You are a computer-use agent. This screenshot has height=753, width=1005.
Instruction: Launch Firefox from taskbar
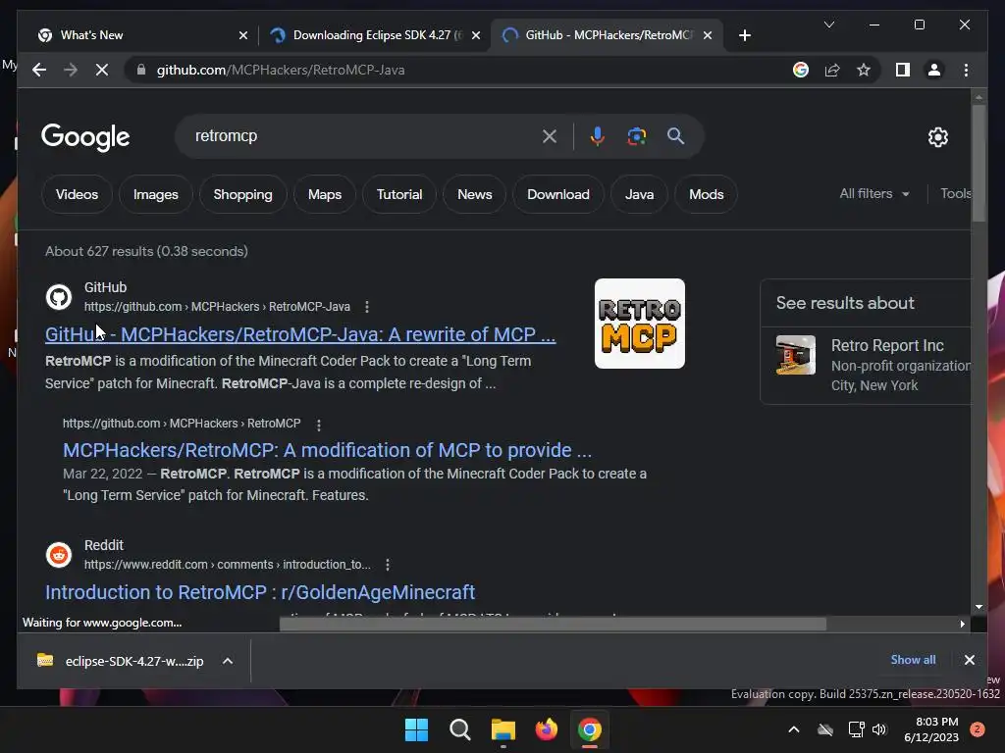point(546,729)
